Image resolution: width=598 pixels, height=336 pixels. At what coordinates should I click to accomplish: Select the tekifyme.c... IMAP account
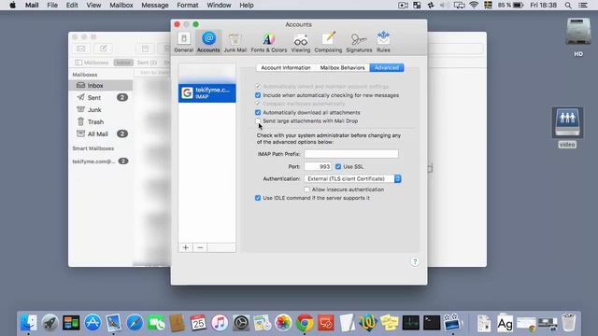[x=207, y=93]
